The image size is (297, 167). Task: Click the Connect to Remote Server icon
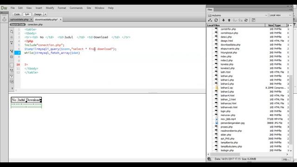click(x=210, y=20)
